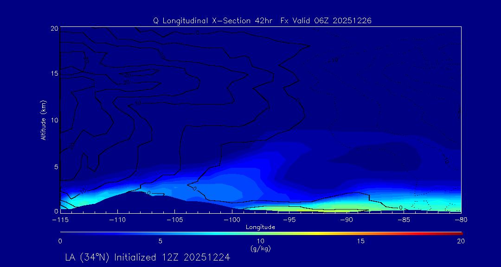Click the longitude tick label "-110"
The width and height of the screenshot is (501, 267).
coord(117,220)
